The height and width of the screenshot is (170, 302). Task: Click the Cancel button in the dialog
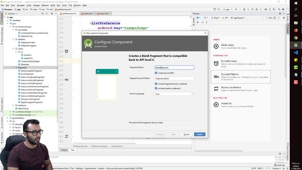coord(186,134)
